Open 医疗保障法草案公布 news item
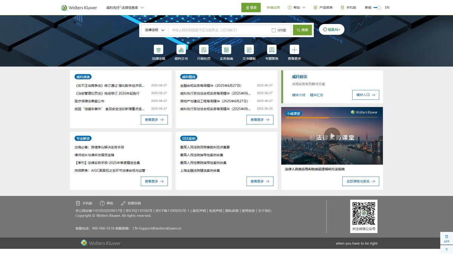This screenshot has width=453, height=254. coord(89,101)
